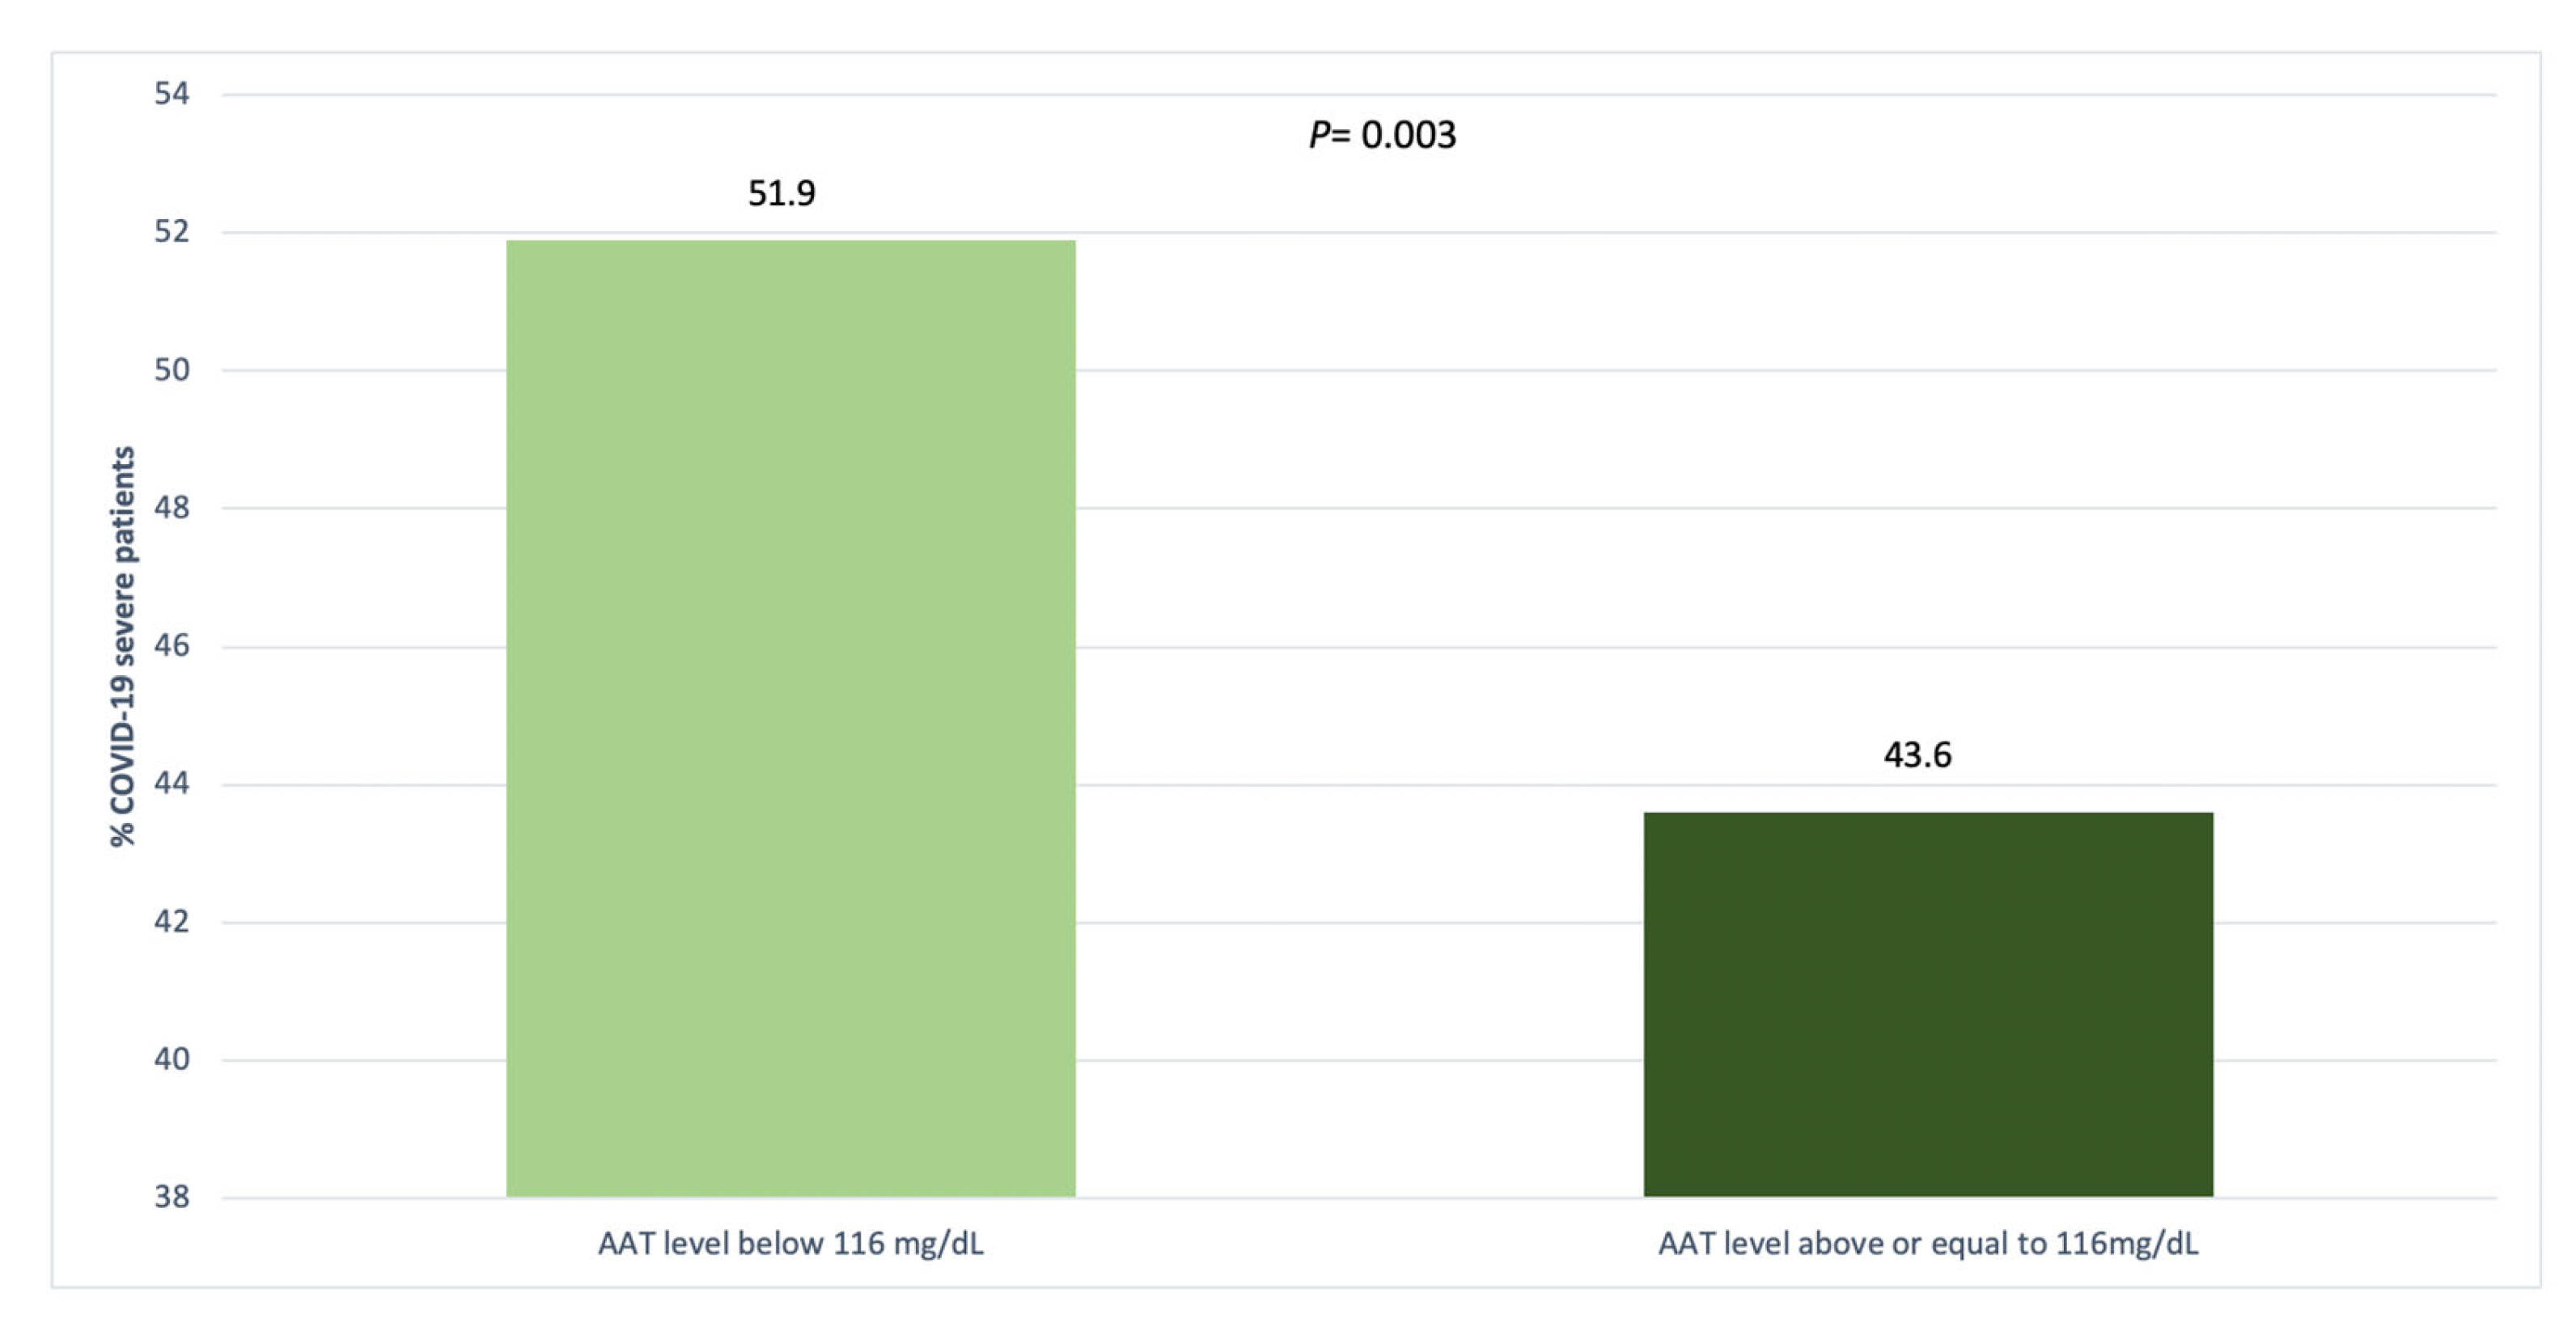This screenshot has height=1331, width=2576.
Task: Click the y-axis tick label 46
Action: [x=171, y=645]
